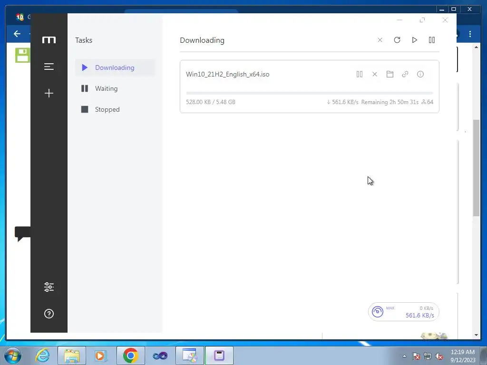The width and height of the screenshot is (487, 365).
Task: Resume all tasks
Action: click(x=414, y=40)
